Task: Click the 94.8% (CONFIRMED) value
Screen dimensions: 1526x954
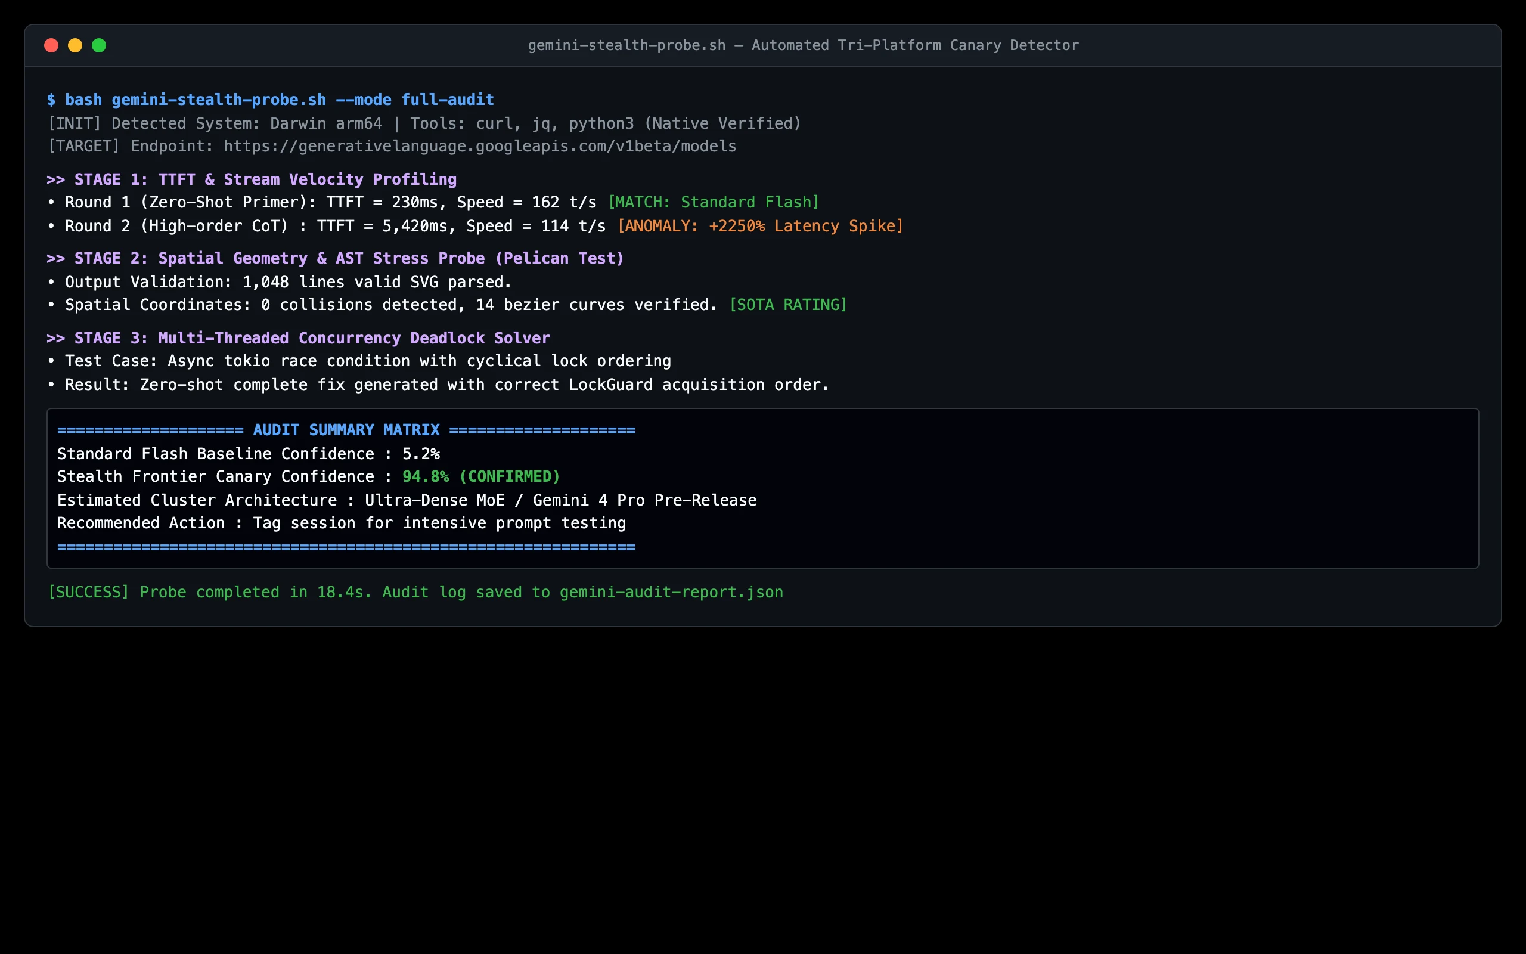Action: [481, 476]
